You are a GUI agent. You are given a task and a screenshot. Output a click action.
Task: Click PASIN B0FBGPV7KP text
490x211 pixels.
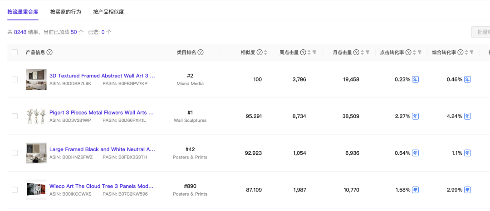[125, 83]
